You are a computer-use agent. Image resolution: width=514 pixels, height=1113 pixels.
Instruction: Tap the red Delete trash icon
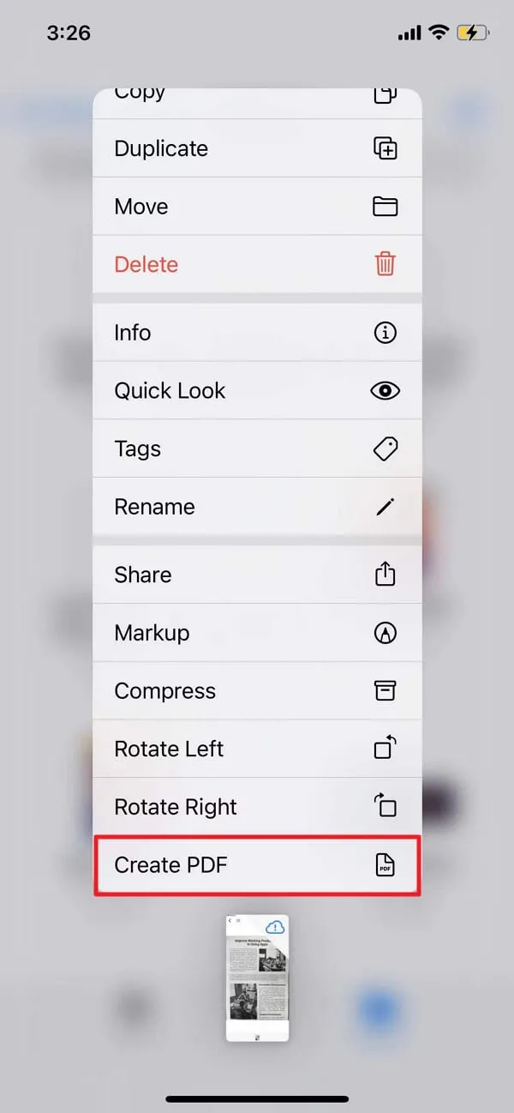point(385,264)
